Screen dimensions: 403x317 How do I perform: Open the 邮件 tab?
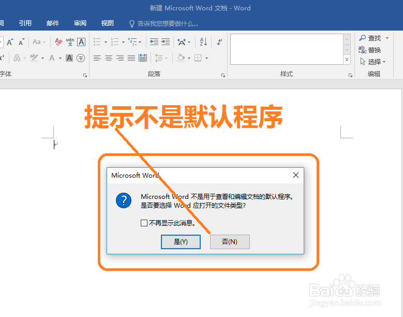point(53,23)
